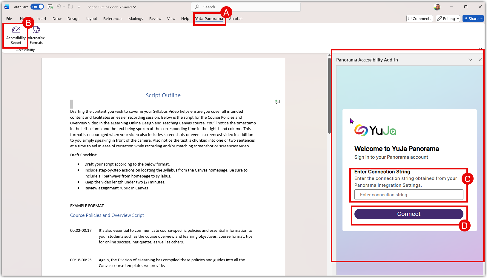The image size is (487, 278).
Task: Close the Panorama Accessibility Add-In pane
Action: (480, 60)
